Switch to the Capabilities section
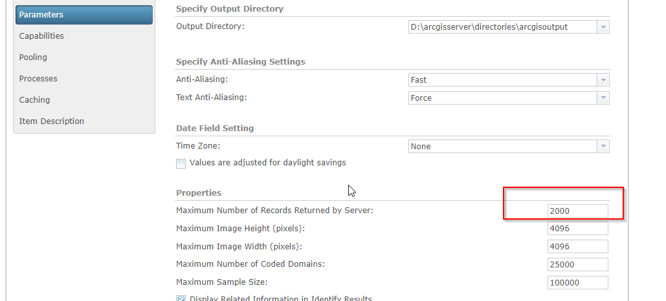 coord(41,36)
